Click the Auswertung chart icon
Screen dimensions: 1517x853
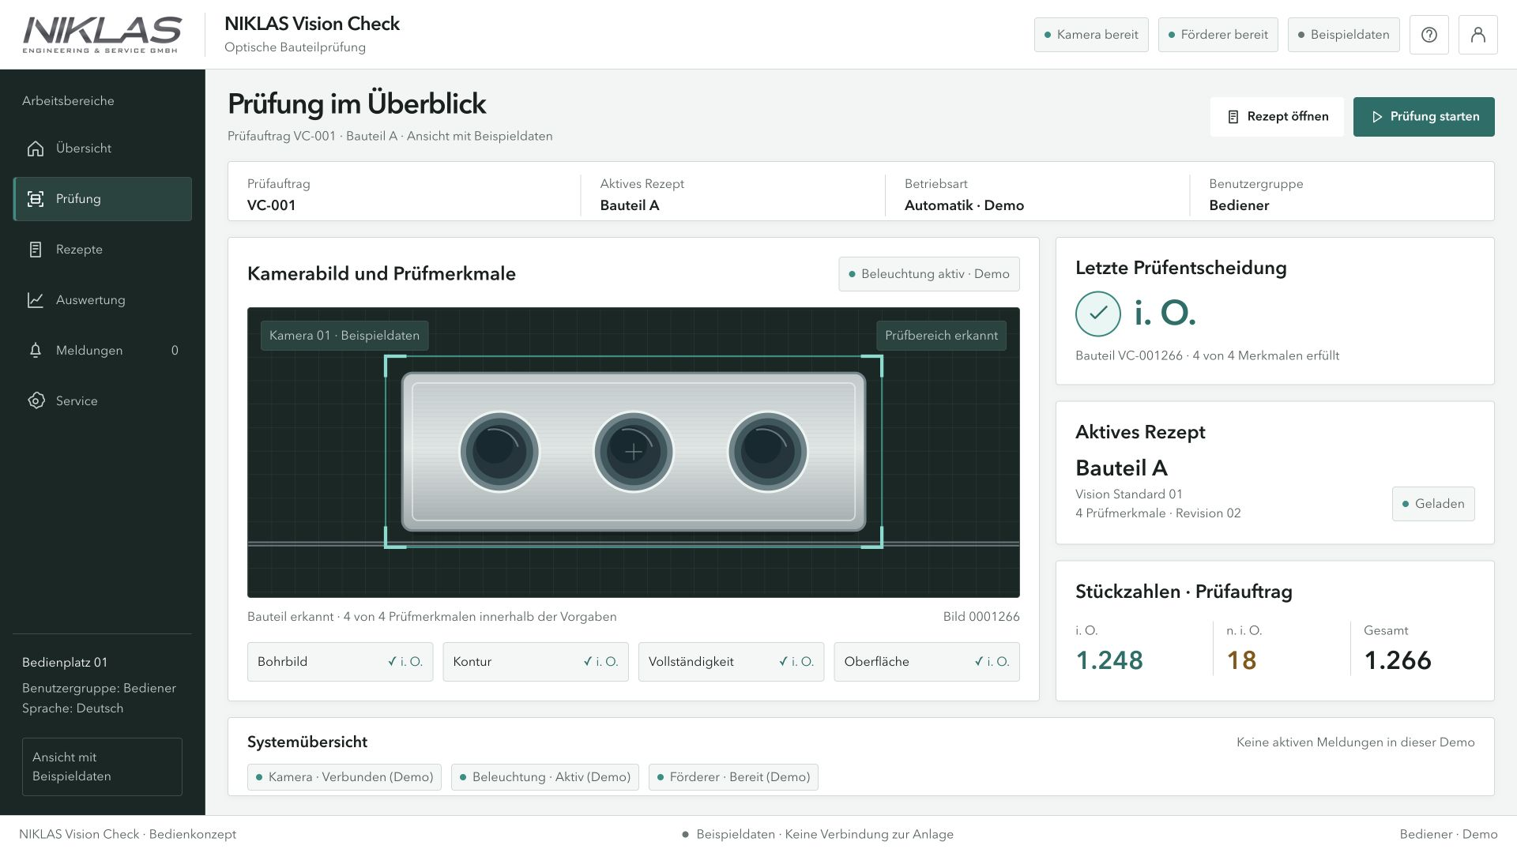[36, 300]
